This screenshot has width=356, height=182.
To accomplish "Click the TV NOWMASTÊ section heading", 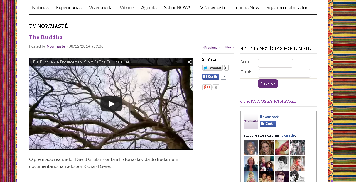I will coord(48,26).
